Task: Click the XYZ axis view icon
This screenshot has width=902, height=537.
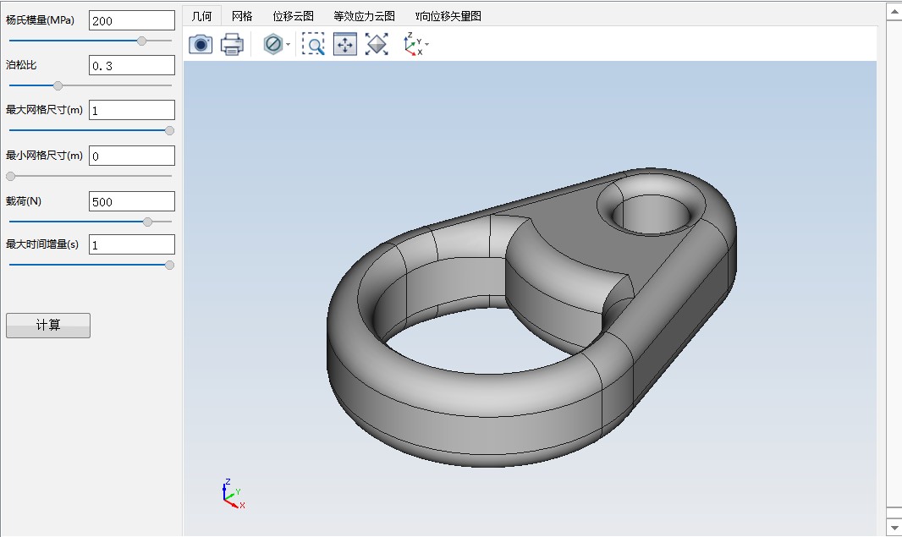Action: 414,44
